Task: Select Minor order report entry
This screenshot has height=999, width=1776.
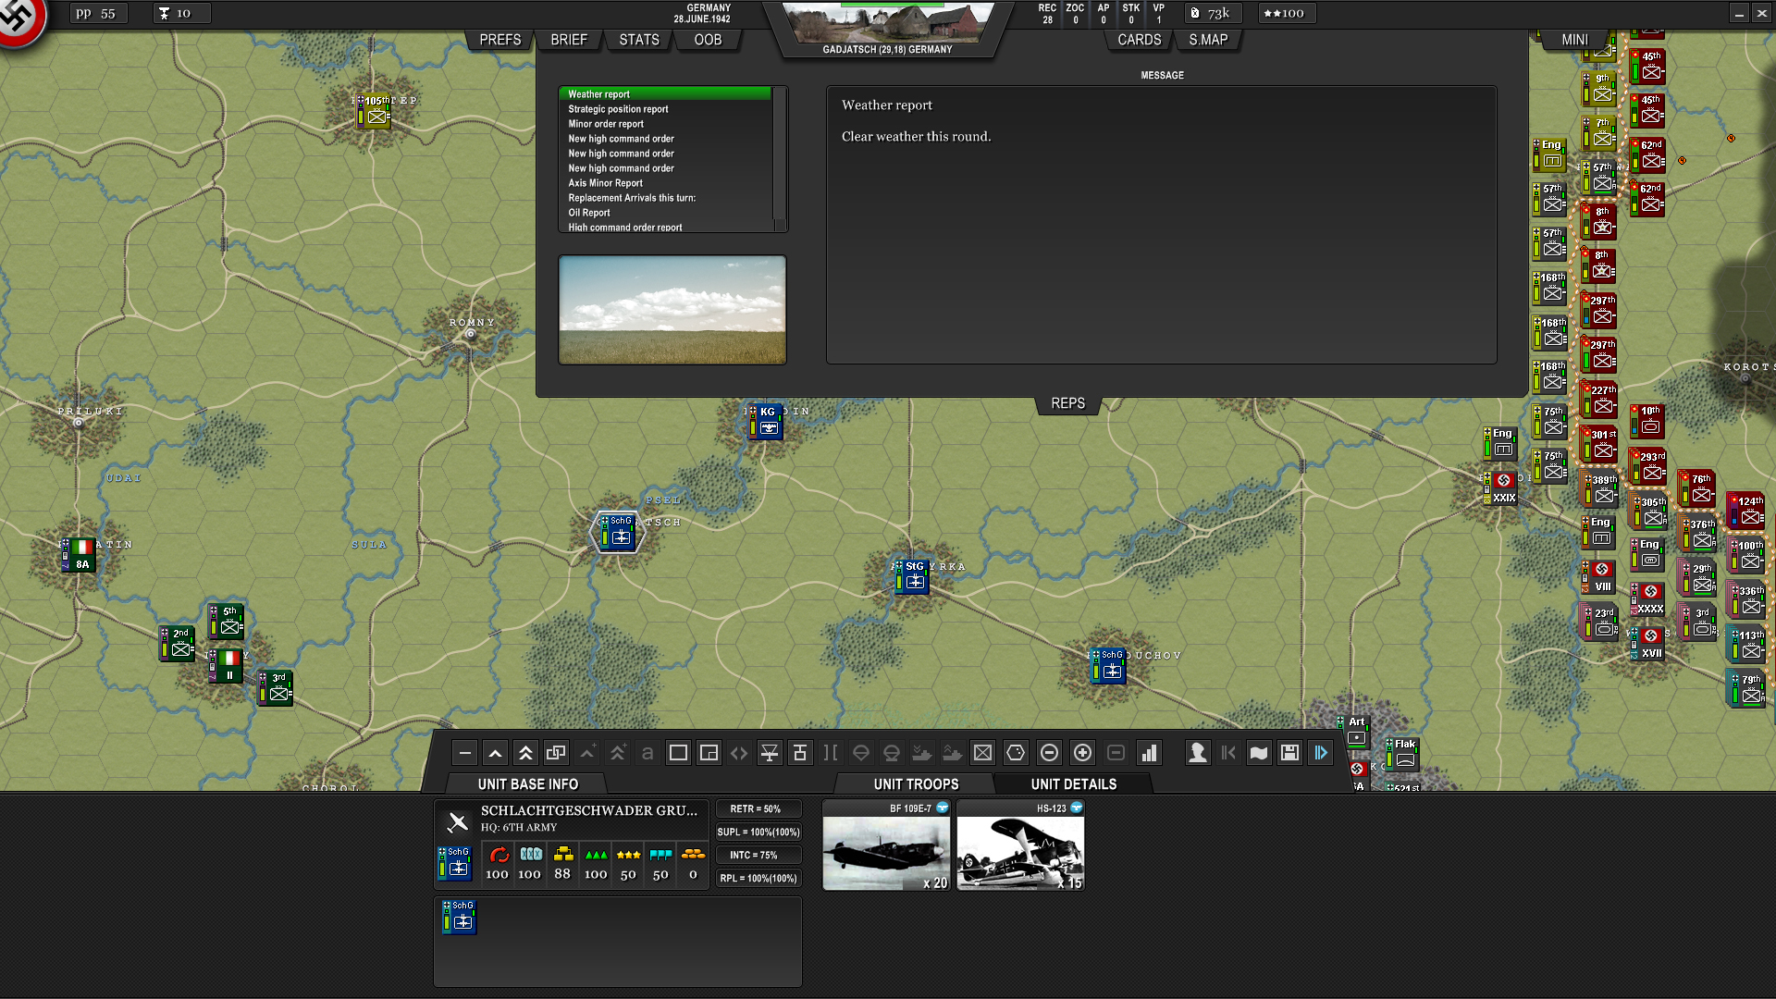Action: [665, 124]
